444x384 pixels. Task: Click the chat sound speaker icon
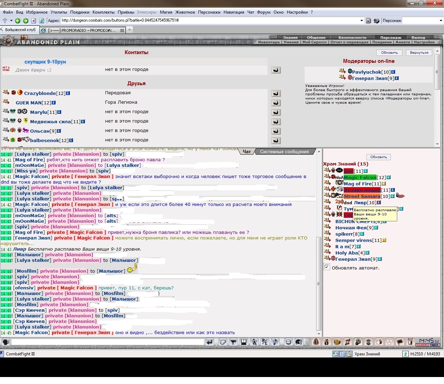click(275, 342)
